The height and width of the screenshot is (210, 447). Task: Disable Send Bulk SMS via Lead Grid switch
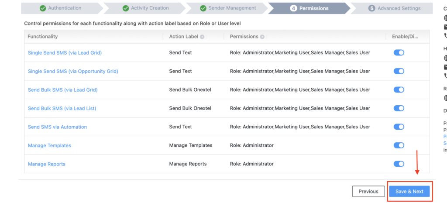[399, 90]
